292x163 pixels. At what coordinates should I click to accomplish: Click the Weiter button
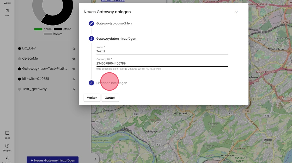click(92, 98)
